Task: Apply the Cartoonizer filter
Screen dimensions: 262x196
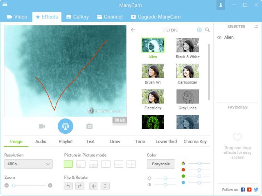Action: click(187, 71)
